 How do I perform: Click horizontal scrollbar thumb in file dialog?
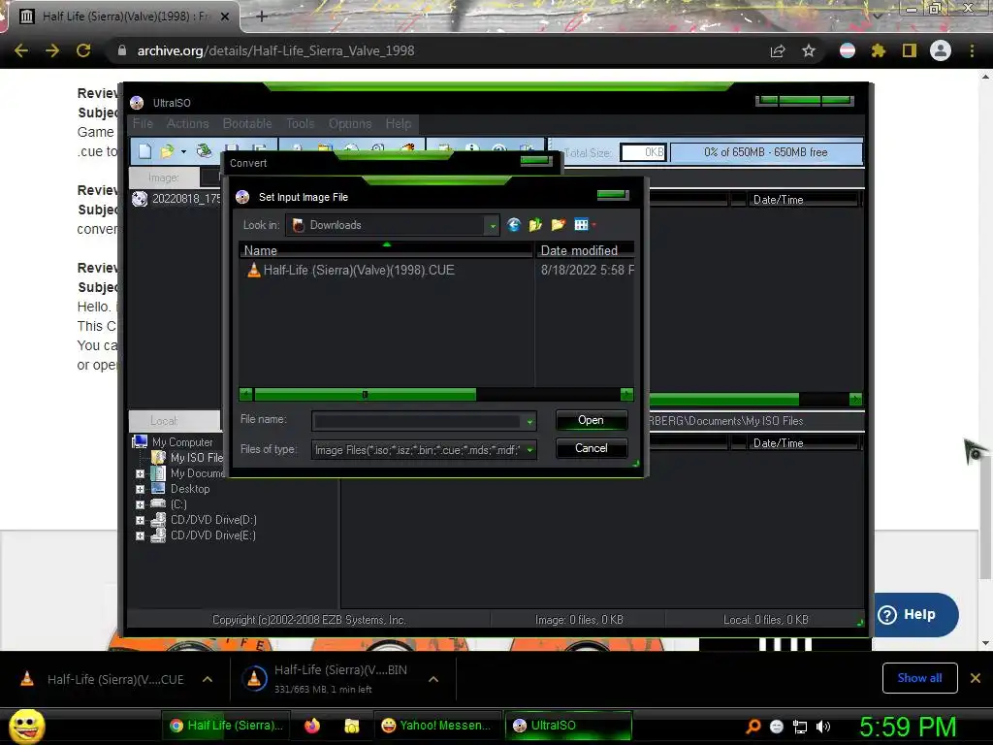coord(365,395)
